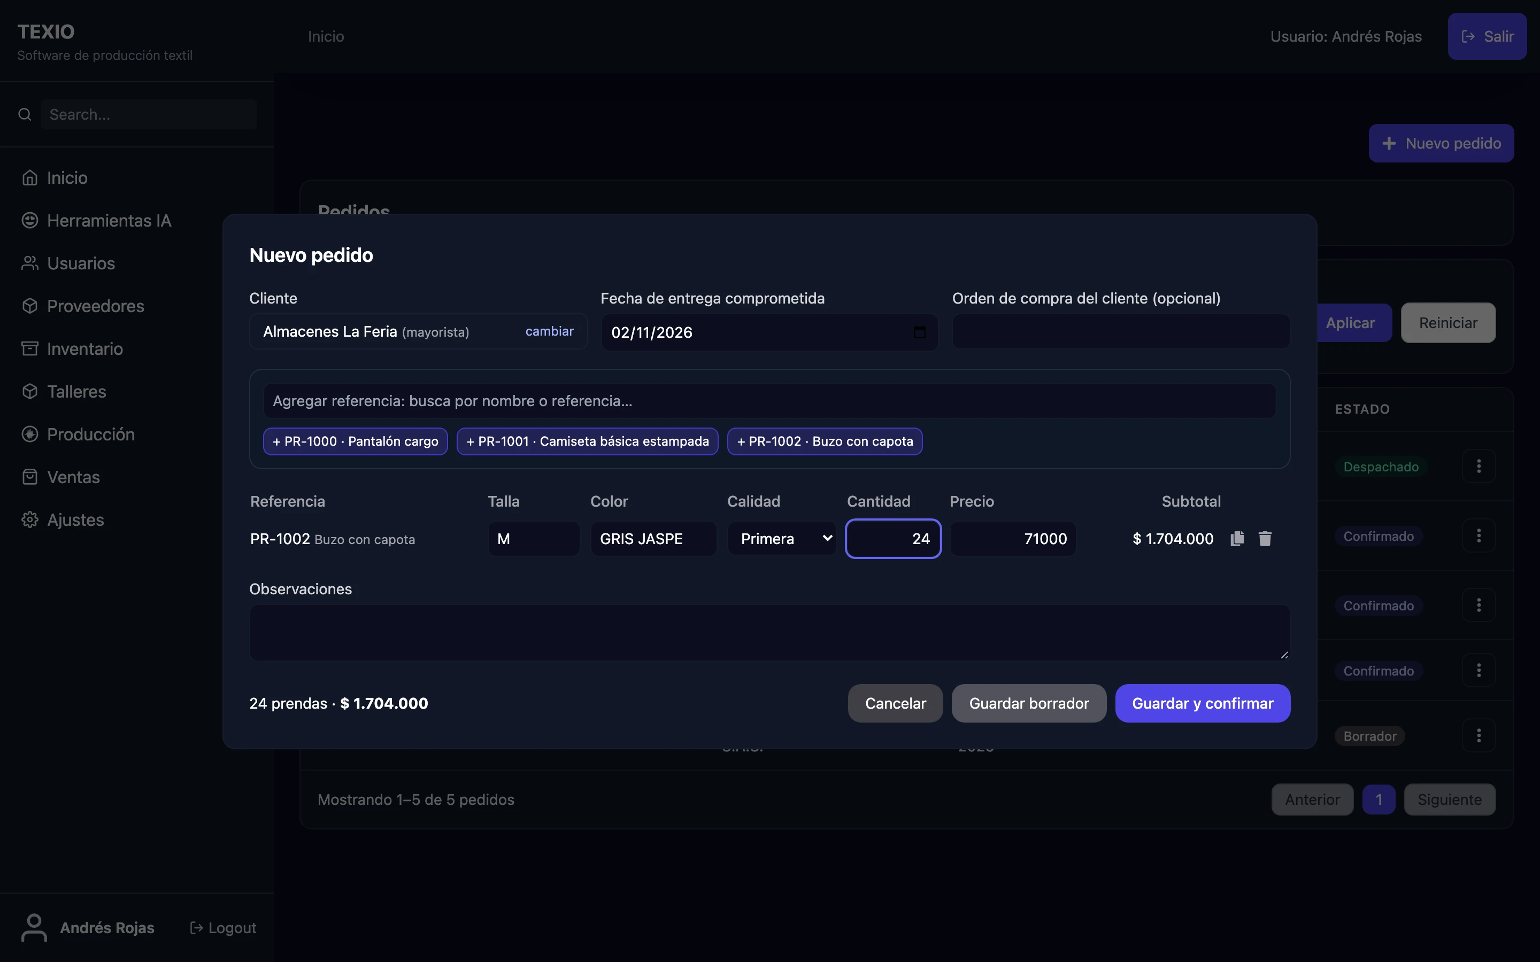Add PR-1002 Buzo con capota chip
The height and width of the screenshot is (962, 1540).
[825, 441]
